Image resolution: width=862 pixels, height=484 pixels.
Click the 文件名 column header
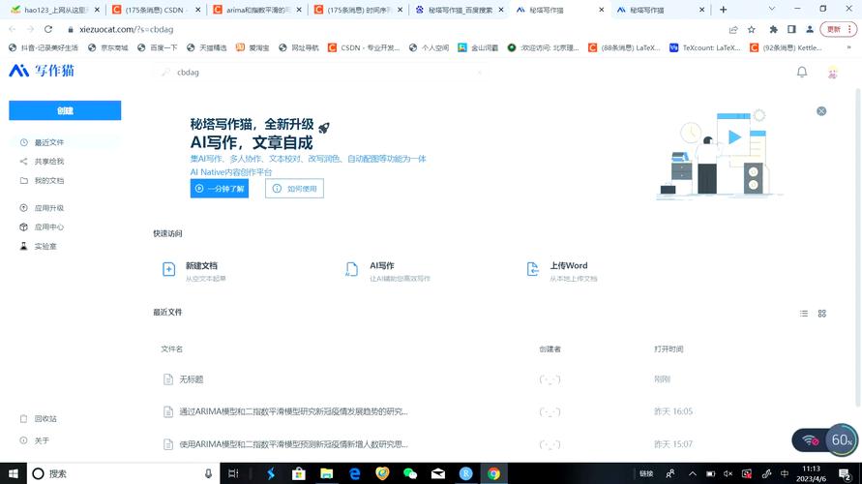(x=171, y=348)
